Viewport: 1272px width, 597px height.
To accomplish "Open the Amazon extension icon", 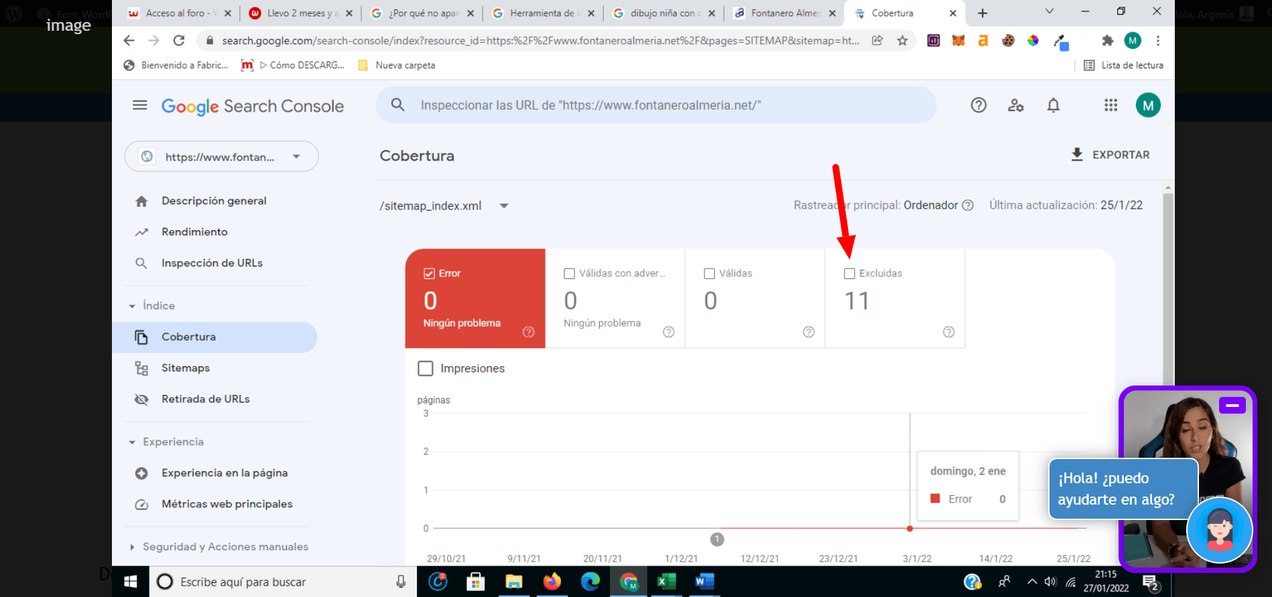I will 983,41.
